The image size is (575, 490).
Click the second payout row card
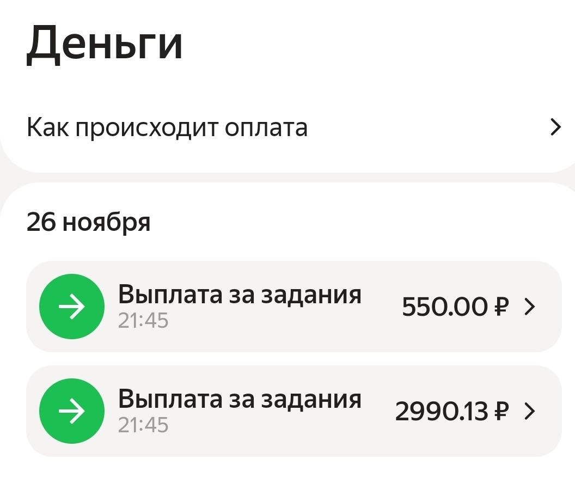294,411
